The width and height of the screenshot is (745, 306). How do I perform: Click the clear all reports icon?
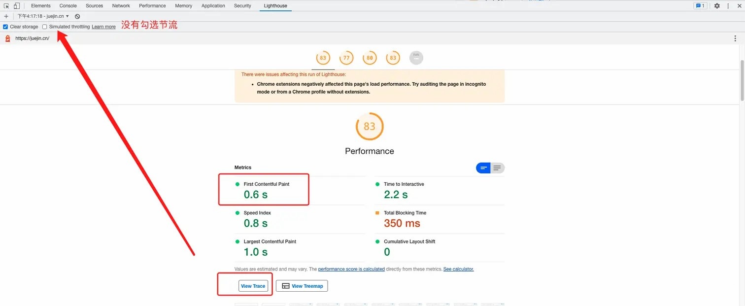[77, 16]
